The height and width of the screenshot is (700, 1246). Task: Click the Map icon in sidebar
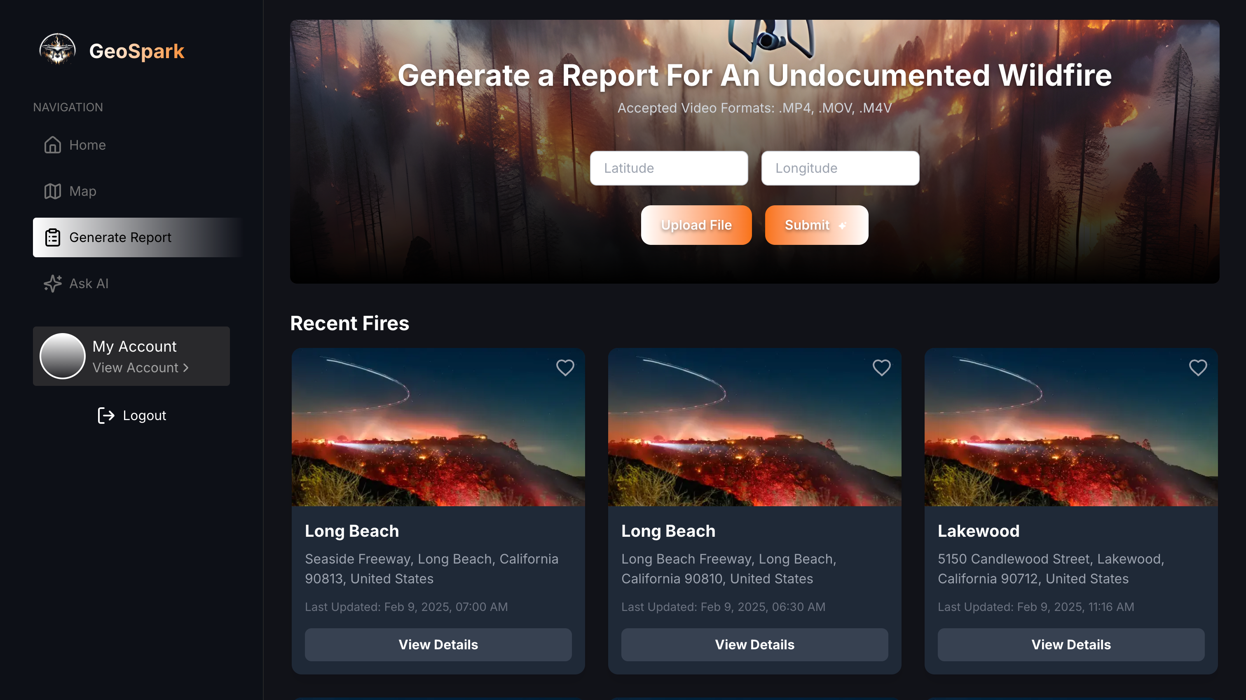[x=52, y=191]
